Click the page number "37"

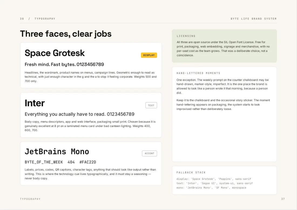tap(283, 199)
